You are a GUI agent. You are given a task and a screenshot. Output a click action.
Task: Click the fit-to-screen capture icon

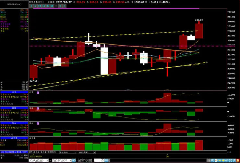pyautogui.click(x=231, y=160)
